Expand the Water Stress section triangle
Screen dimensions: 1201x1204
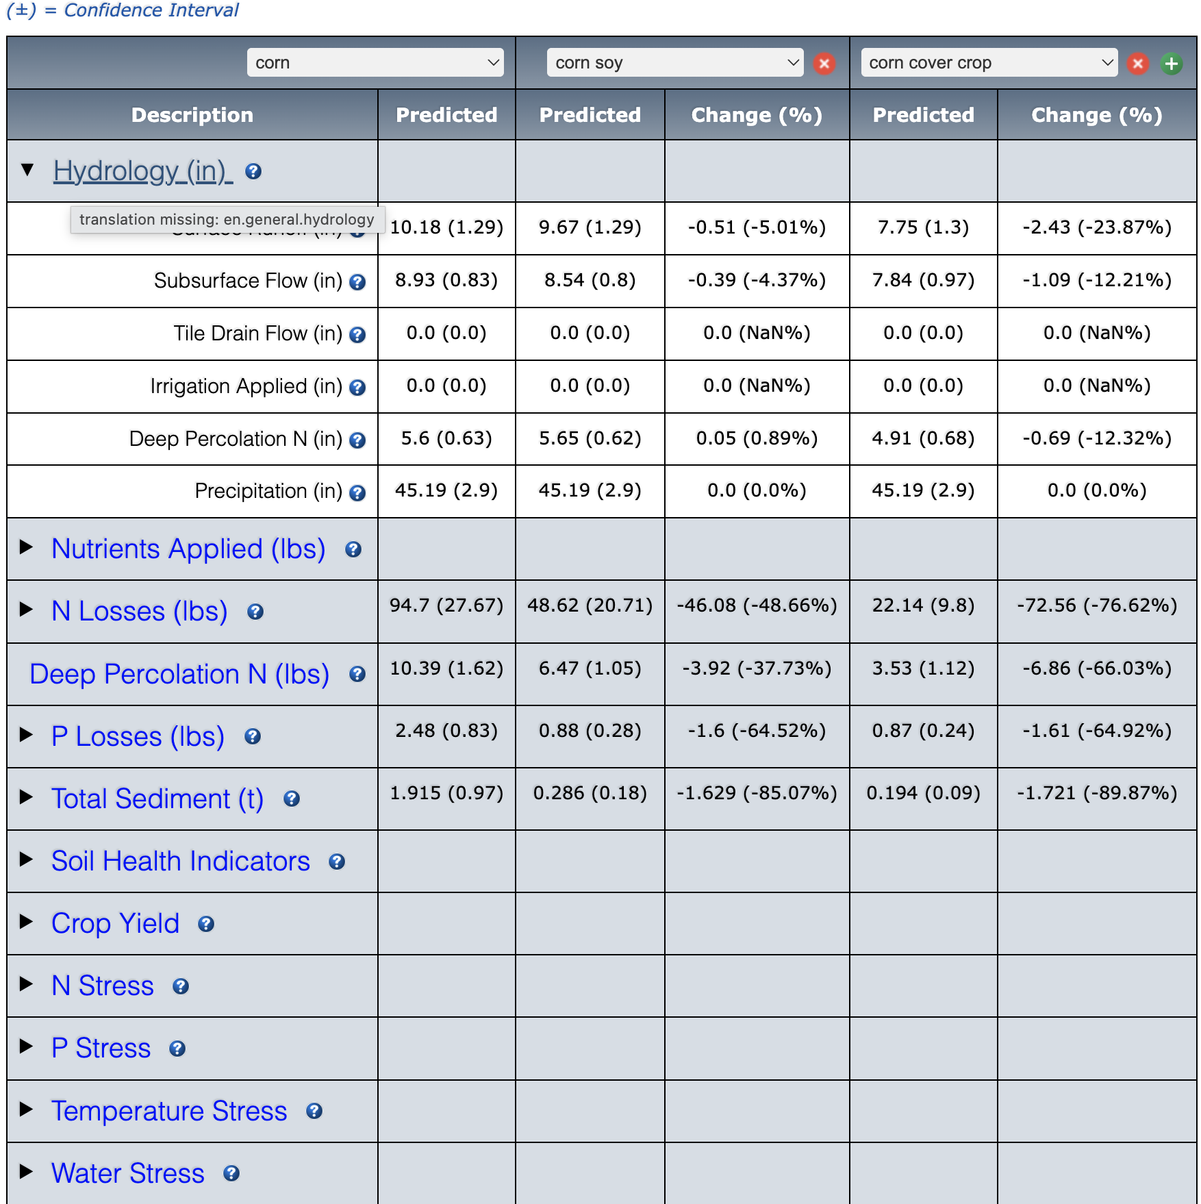pyautogui.click(x=26, y=1171)
